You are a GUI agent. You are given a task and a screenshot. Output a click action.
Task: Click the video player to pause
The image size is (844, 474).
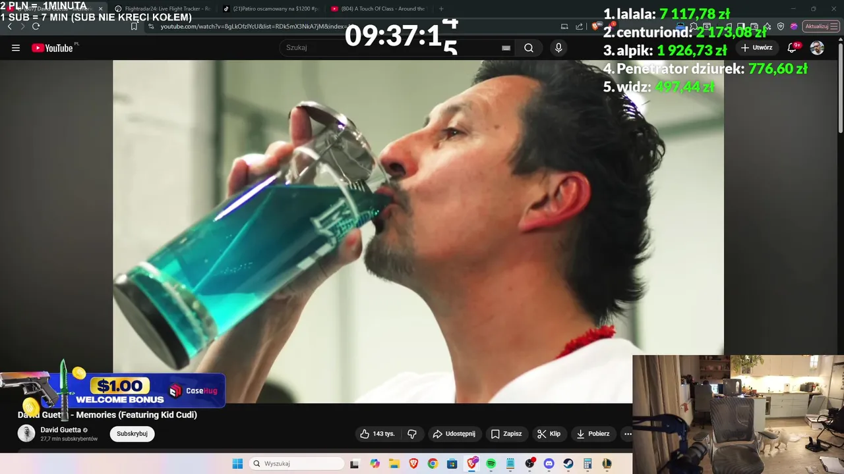418,232
